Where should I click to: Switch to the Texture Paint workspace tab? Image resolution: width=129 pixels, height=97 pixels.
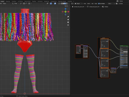pyautogui.click(x=27, y=1)
